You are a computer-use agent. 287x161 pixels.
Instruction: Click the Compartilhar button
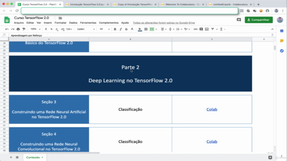pyautogui.click(x=259, y=20)
